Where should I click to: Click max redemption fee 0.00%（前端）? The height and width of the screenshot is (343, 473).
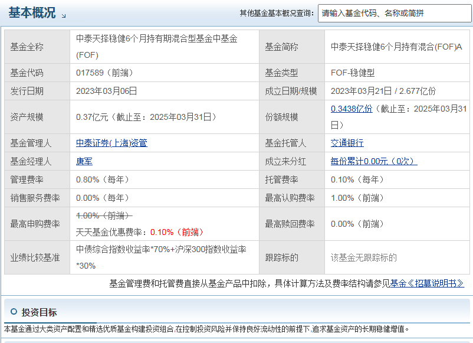(358, 224)
